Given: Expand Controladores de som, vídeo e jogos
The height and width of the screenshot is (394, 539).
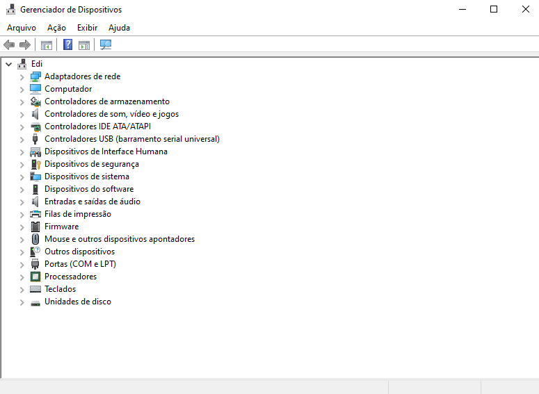Looking at the screenshot, I should pos(22,115).
